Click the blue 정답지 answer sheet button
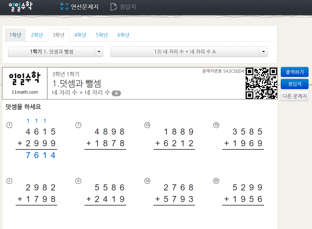 coord(295,84)
